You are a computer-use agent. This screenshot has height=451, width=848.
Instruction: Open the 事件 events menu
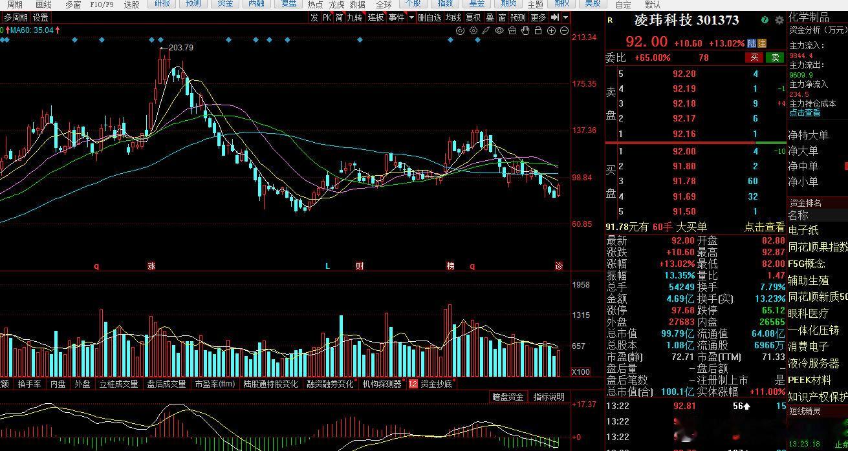coord(396,17)
